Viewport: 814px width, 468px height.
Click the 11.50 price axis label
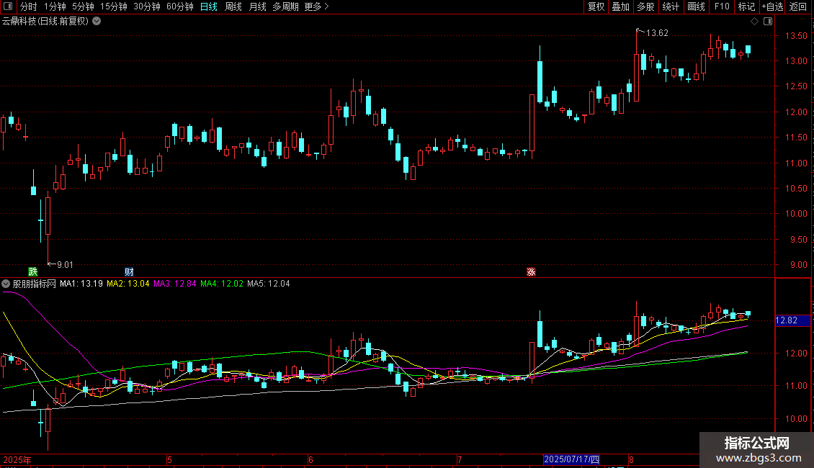coord(796,138)
